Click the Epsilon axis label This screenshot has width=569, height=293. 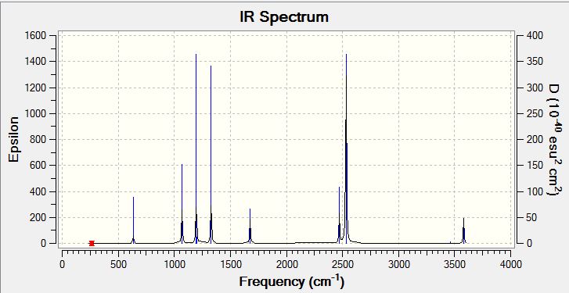13,139
